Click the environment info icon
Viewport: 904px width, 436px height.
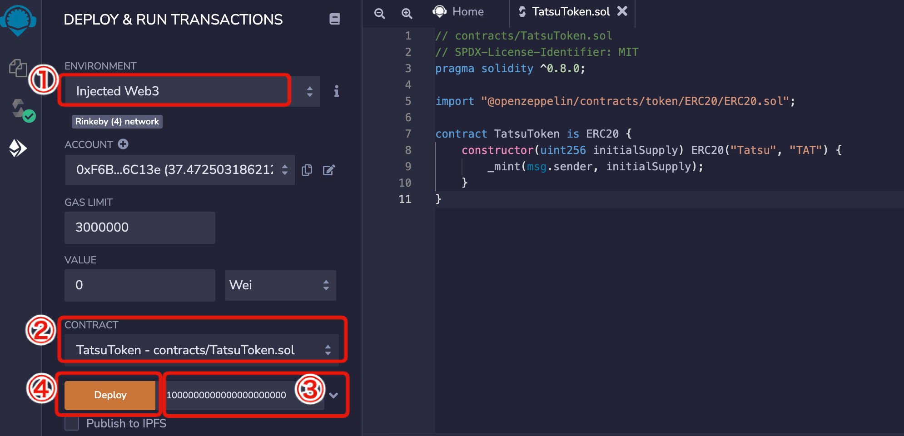pos(337,91)
